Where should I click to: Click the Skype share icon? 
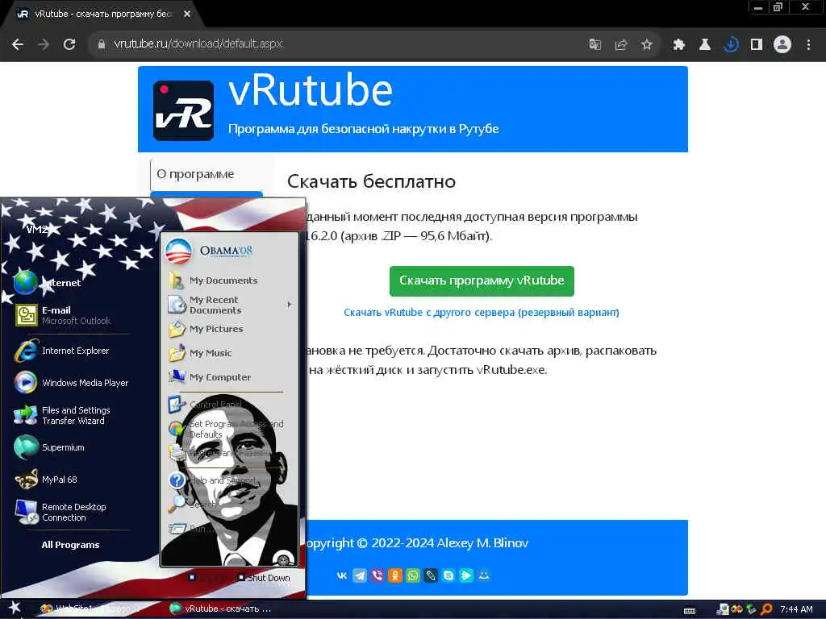pyautogui.click(x=448, y=575)
